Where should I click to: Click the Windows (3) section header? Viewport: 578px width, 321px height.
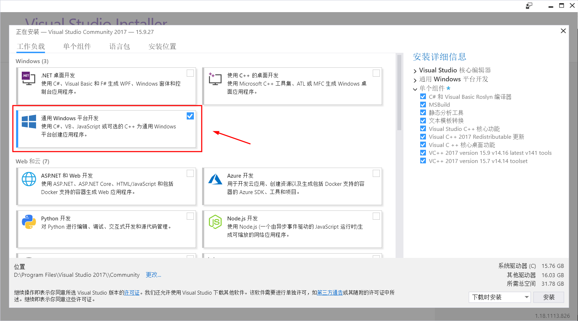click(x=32, y=61)
